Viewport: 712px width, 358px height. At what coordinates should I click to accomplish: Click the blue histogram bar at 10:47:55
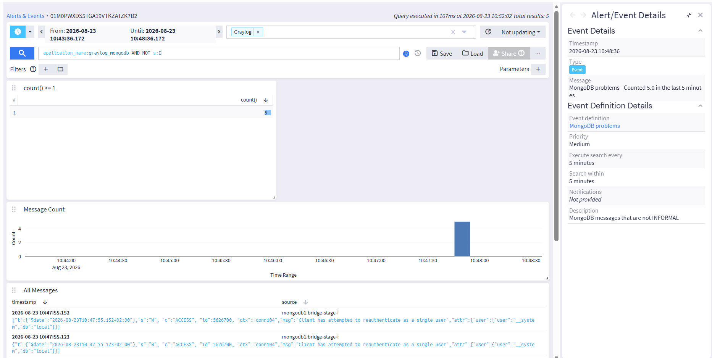(462, 239)
